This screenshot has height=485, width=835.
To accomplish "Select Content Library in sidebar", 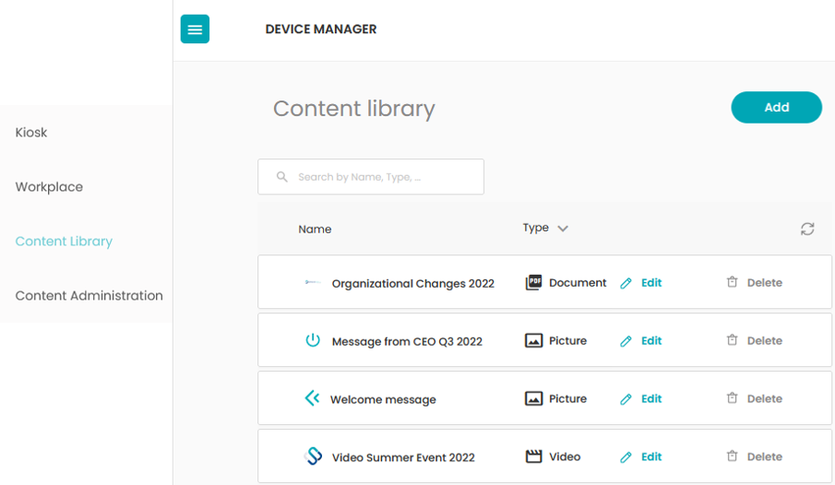I will tap(64, 242).
